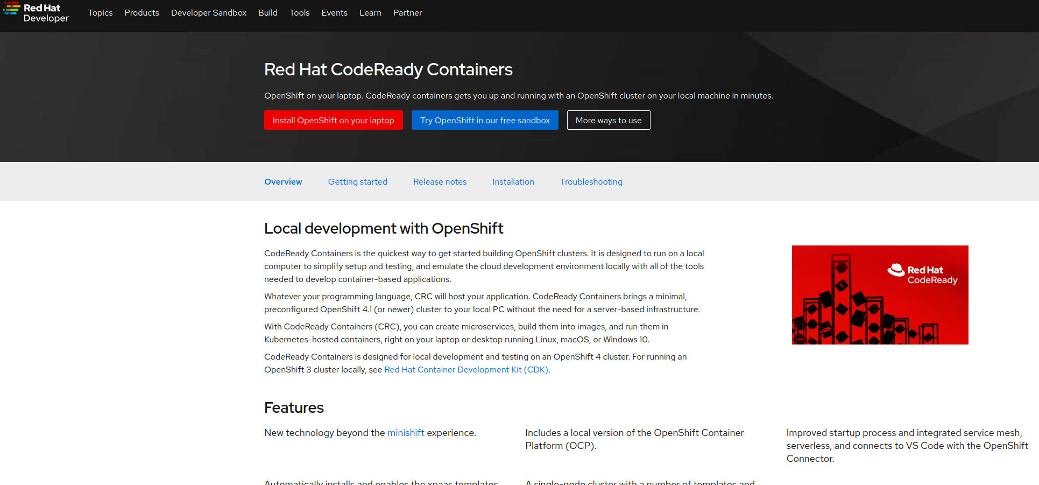Expand the Build menu
The width and height of the screenshot is (1039, 485).
tap(267, 13)
